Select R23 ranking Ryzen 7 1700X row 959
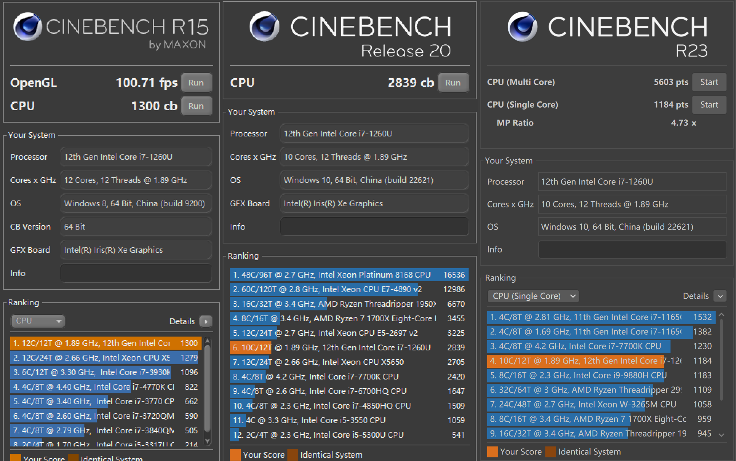Image resolution: width=736 pixels, height=461 pixels. click(601, 419)
